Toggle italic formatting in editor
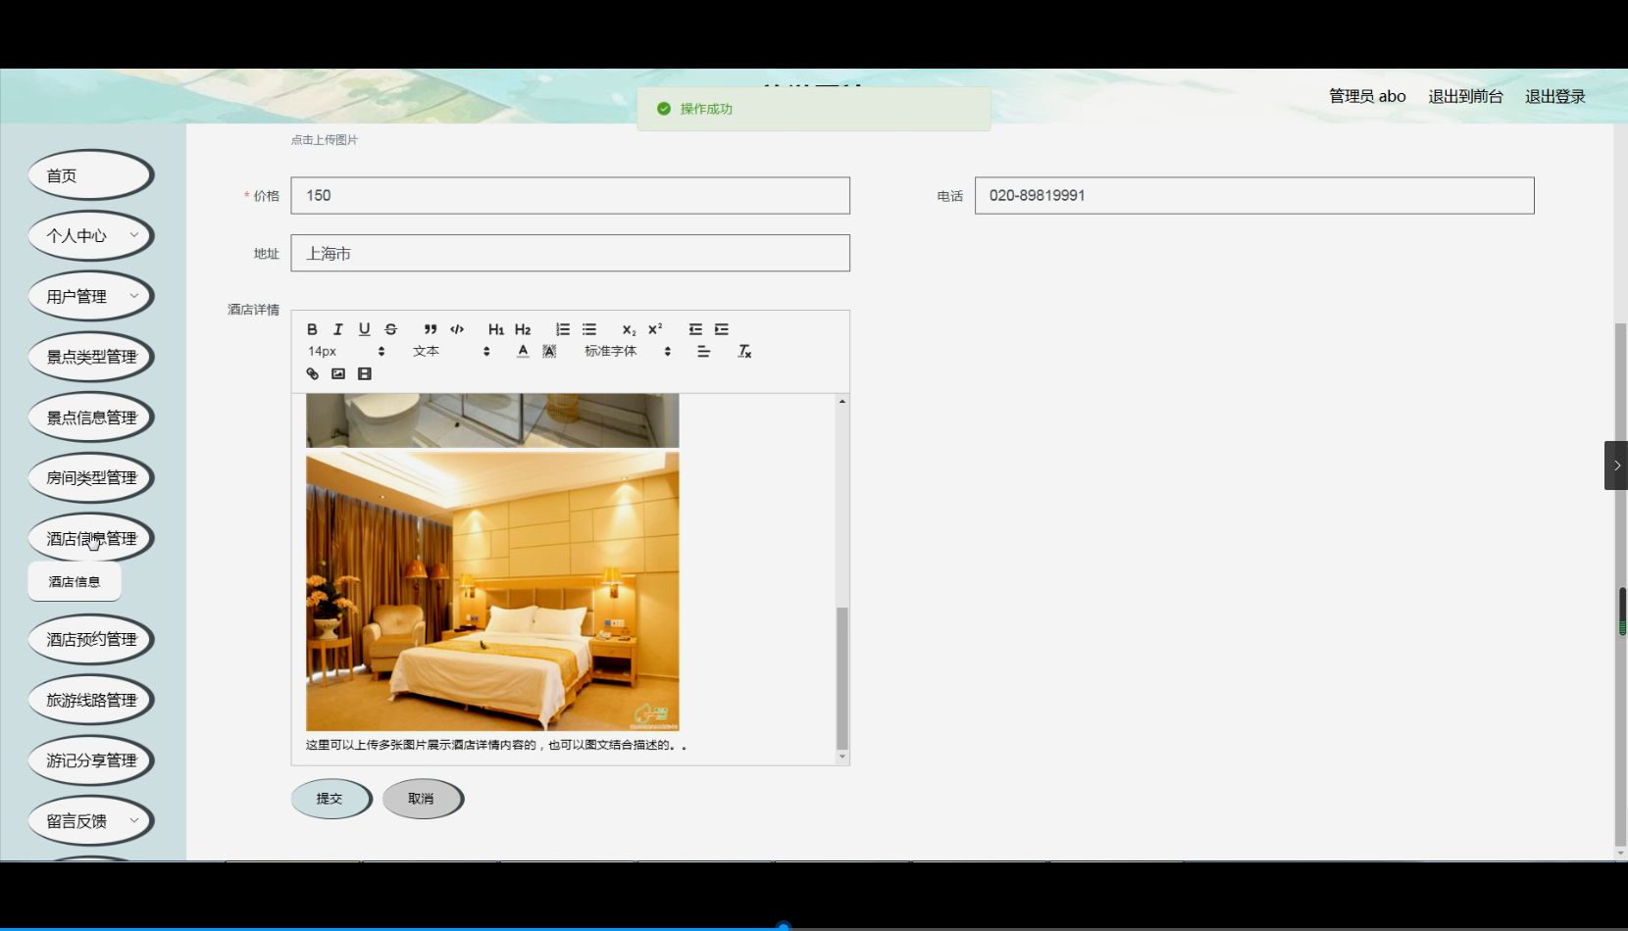The image size is (1628, 931). point(338,329)
